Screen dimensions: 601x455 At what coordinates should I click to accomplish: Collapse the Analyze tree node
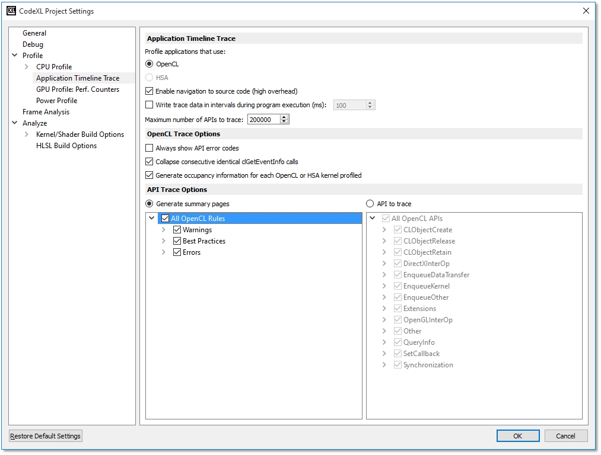tap(15, 123)
